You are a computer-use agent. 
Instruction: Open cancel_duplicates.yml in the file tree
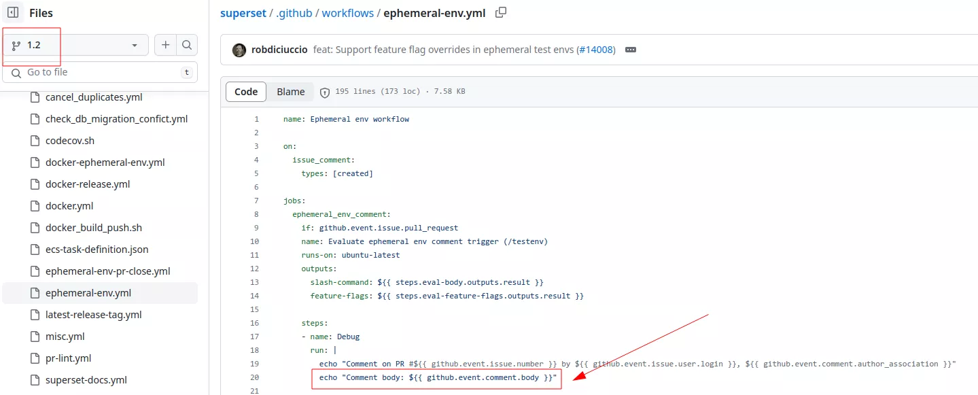coord(94,97)
